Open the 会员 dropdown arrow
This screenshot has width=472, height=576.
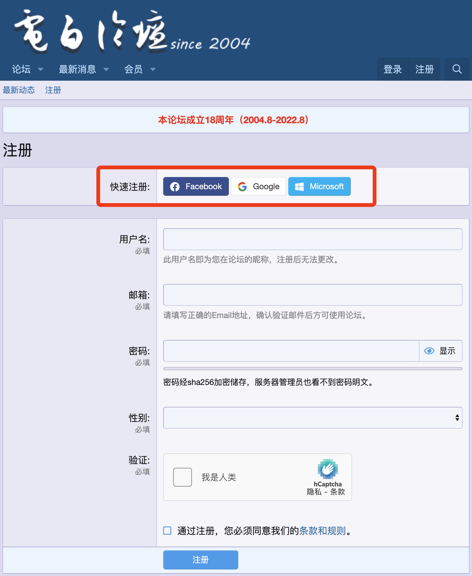point(153,69)
